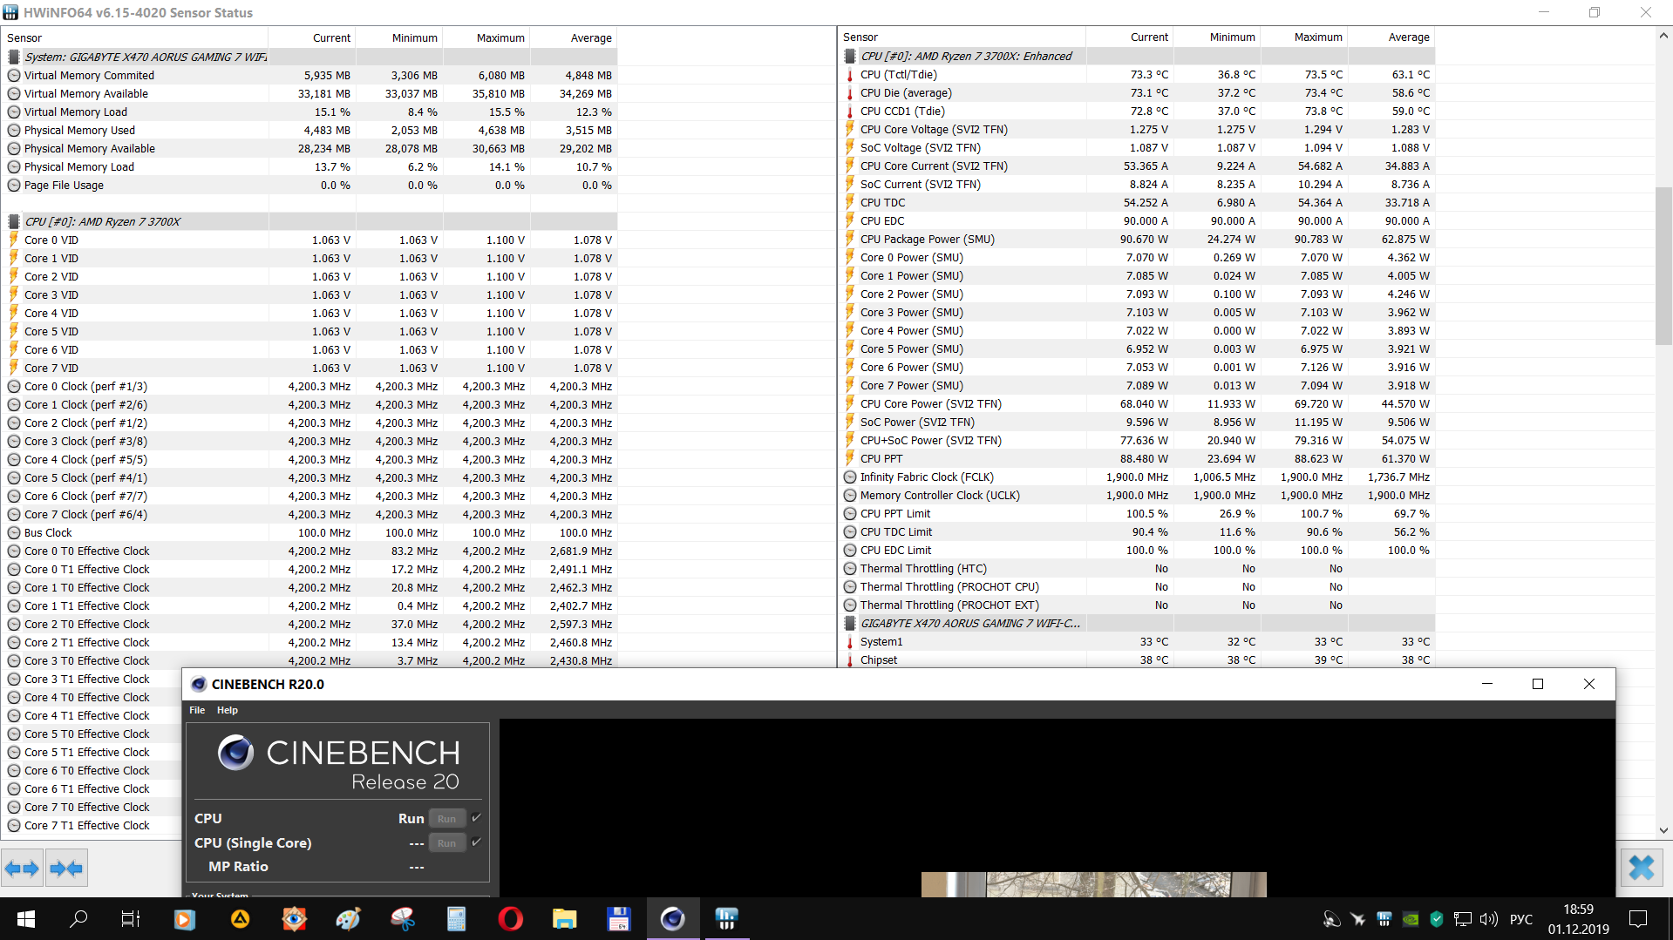Select the Virtual Memory Commited row
1673x940 pixels.
(x=310, y=75)
